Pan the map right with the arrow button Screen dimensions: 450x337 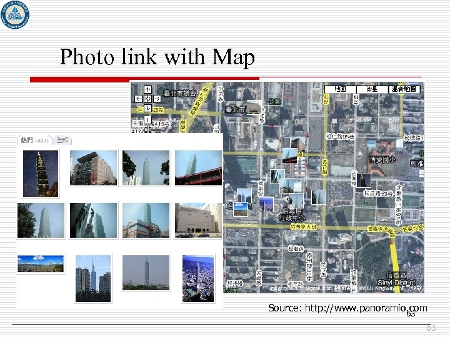(157, 99)
